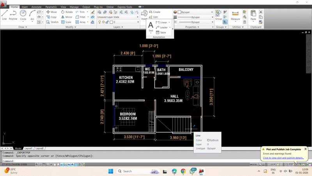This screenshot has width=312, height=176.
Task: Open Unsaved Layer State dropdown
Action: tap(118, 17)
